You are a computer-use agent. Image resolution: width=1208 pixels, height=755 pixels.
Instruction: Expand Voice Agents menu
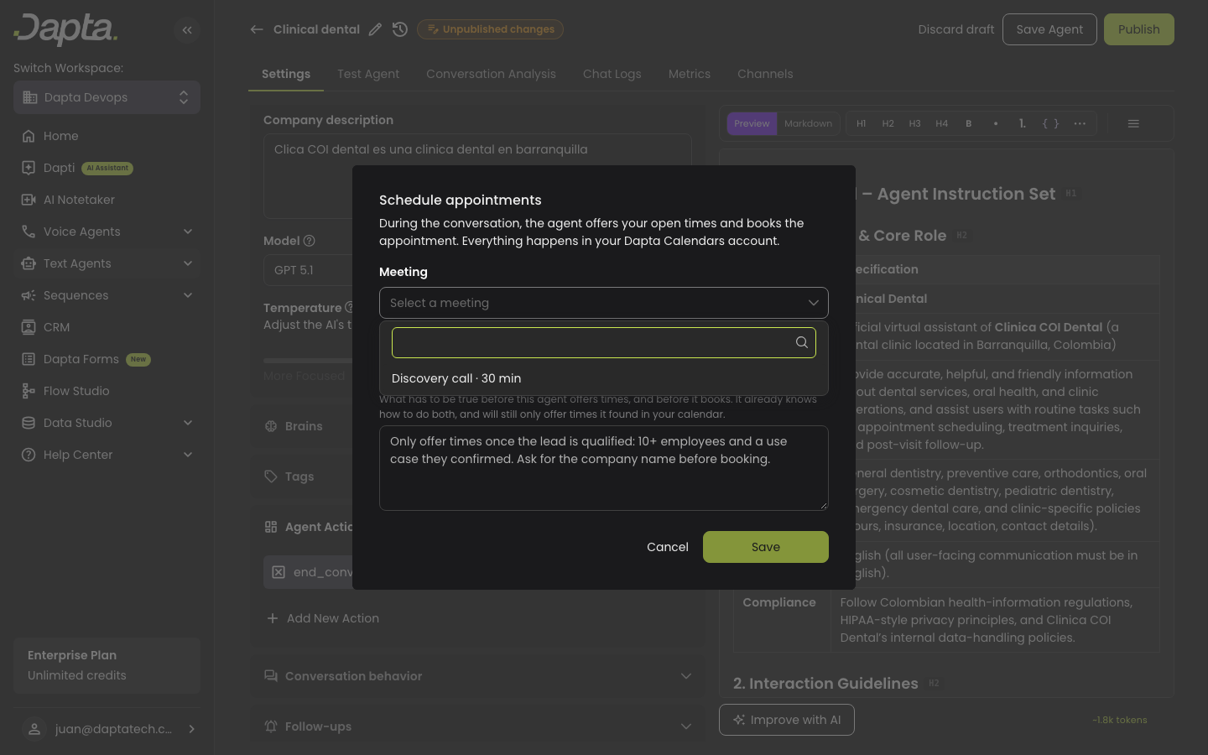point(107,232)
